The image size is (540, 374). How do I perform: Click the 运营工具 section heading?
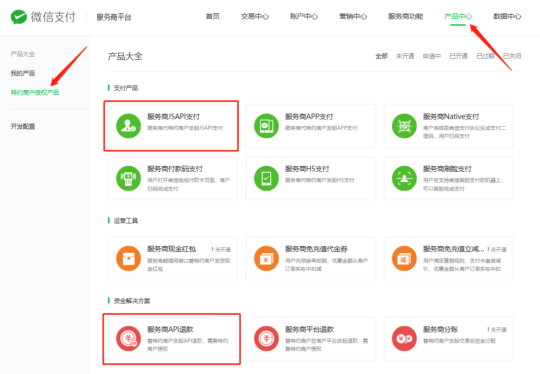[x=126, y=220]
